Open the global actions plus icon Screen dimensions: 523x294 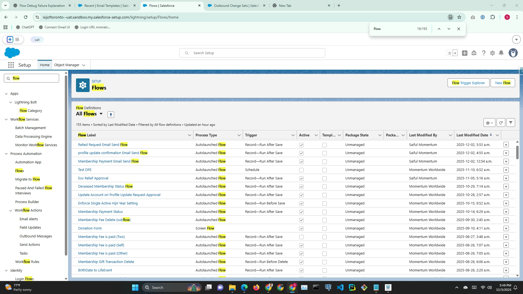tap(465, 53)
